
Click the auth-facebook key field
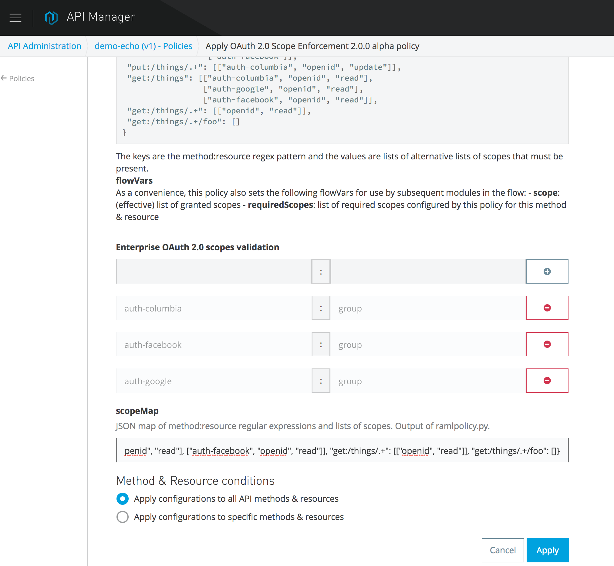tap(214, 345)
